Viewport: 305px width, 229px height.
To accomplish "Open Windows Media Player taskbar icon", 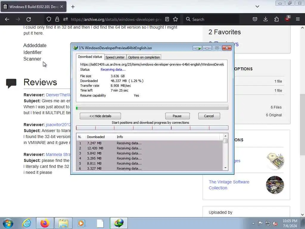I will click(81, 223).
